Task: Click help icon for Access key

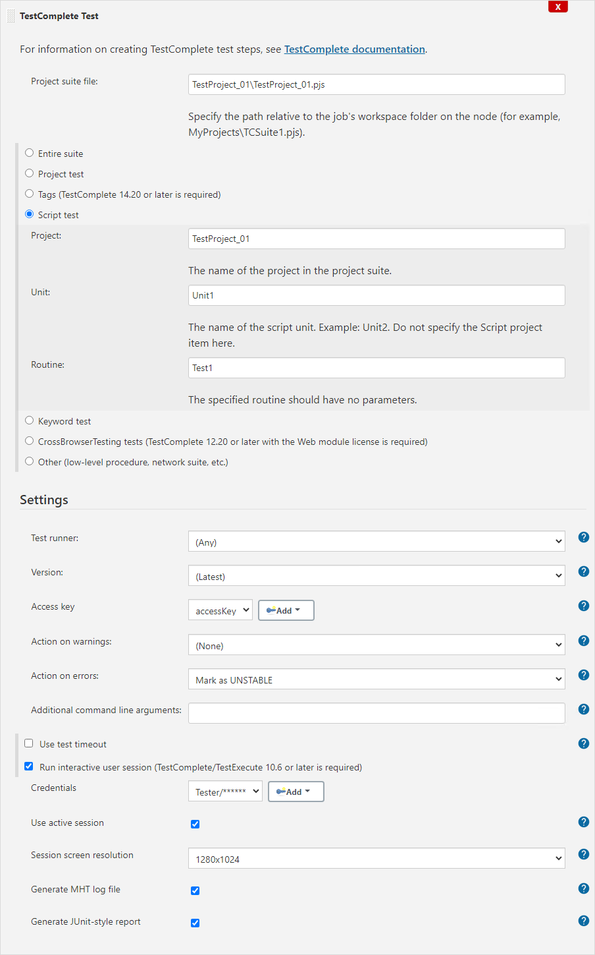Action: tap(583, 606)
